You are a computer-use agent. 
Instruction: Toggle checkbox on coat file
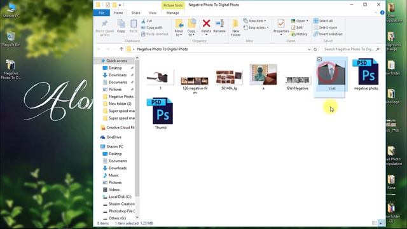pyautogui.click(x=319, y=59)
